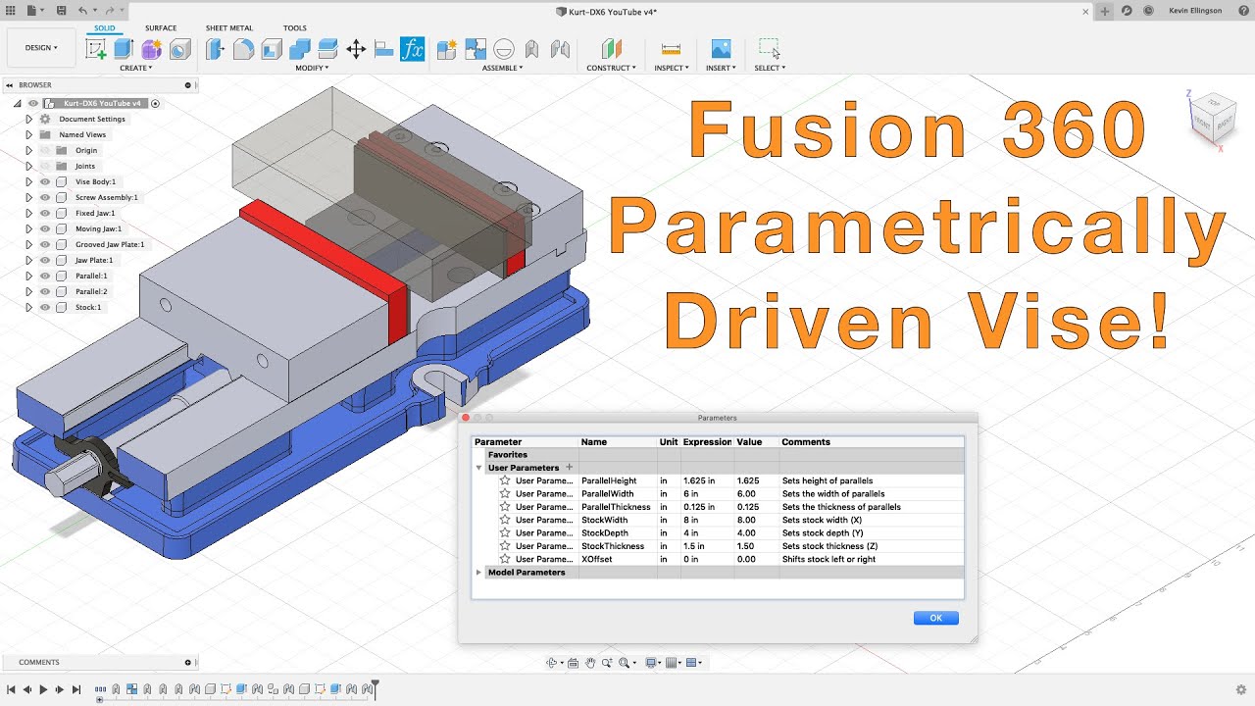Click the StockWidth expression field '8 in'
Image resolution: width=1255 pixels, height=706 pixels.
[x=708, y=520]
